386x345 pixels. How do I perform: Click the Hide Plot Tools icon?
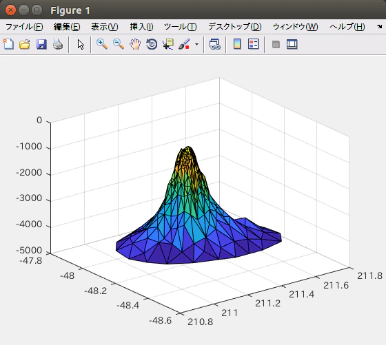point(276,45)
